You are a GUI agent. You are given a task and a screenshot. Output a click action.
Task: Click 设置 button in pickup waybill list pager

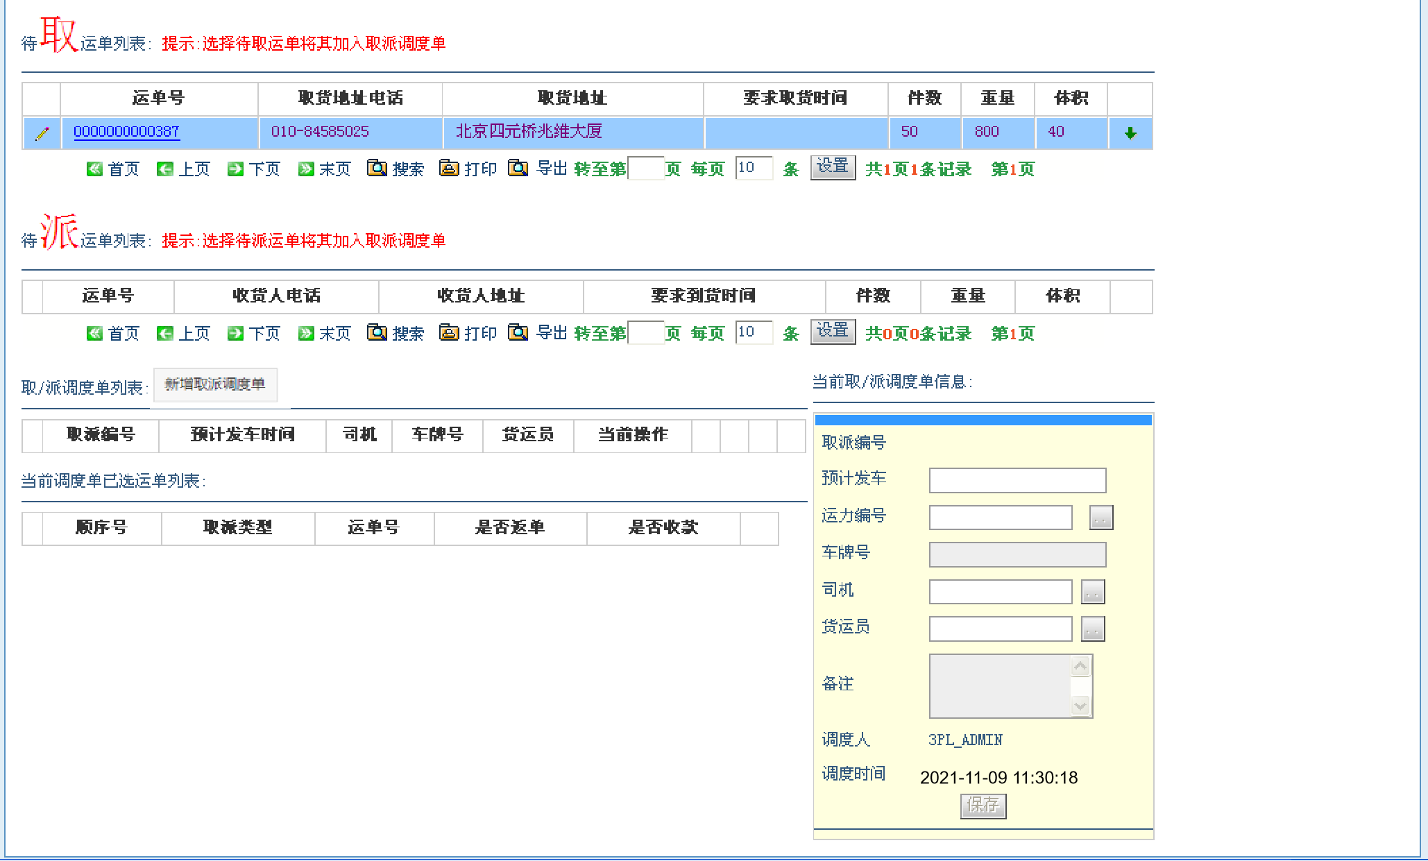833,167
